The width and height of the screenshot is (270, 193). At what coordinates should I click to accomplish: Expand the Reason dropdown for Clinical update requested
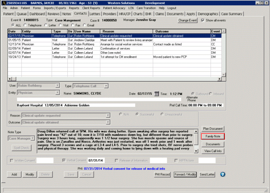pos(107,115)
